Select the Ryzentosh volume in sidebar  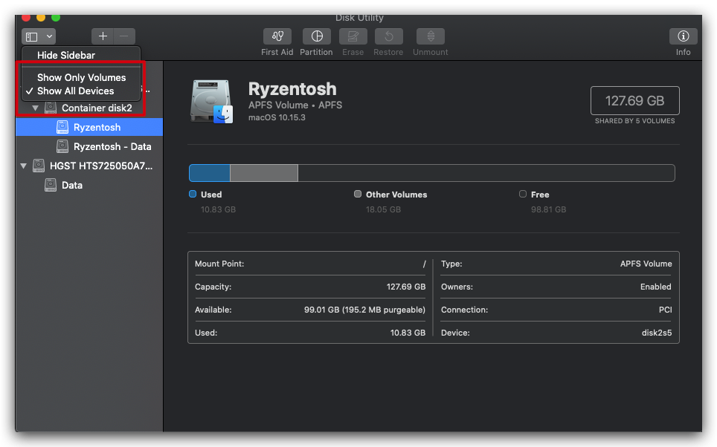pyautogui.click(x=89, y=127)
